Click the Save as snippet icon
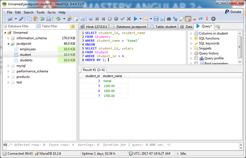The image size is (246, 158). click(162, 19)
